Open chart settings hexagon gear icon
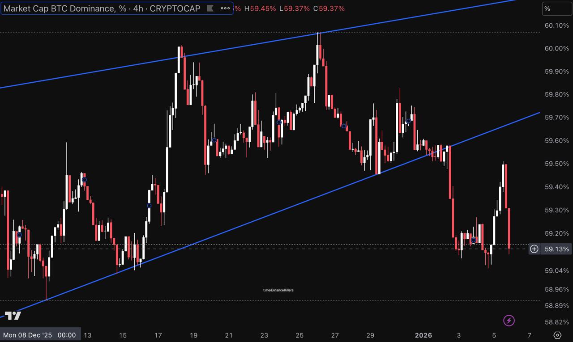Viewport: 573px width, 342px height. [557, 335]
